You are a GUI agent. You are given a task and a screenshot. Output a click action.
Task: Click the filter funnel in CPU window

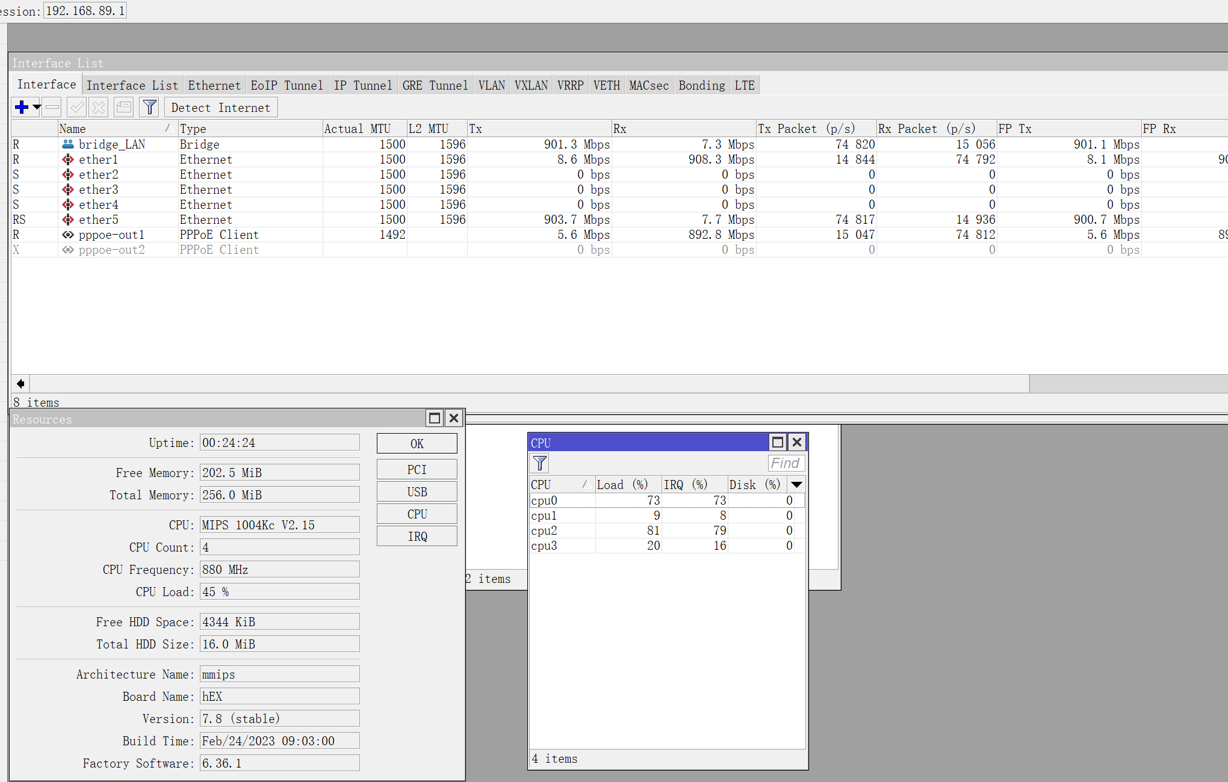click(x=540, y=463)
